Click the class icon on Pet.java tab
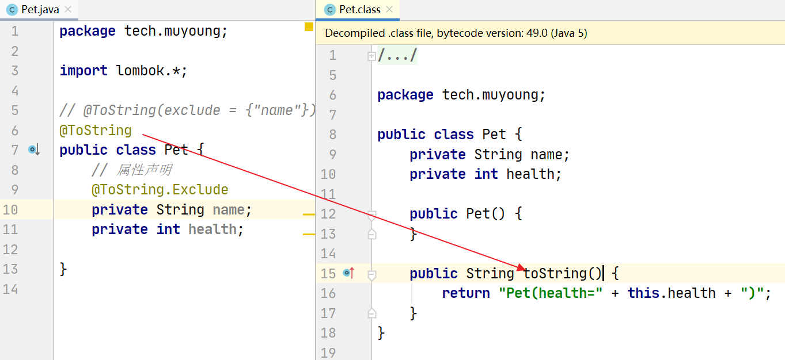Image resolution: width=785 pixels, height=360 pixels. [12, 10]
